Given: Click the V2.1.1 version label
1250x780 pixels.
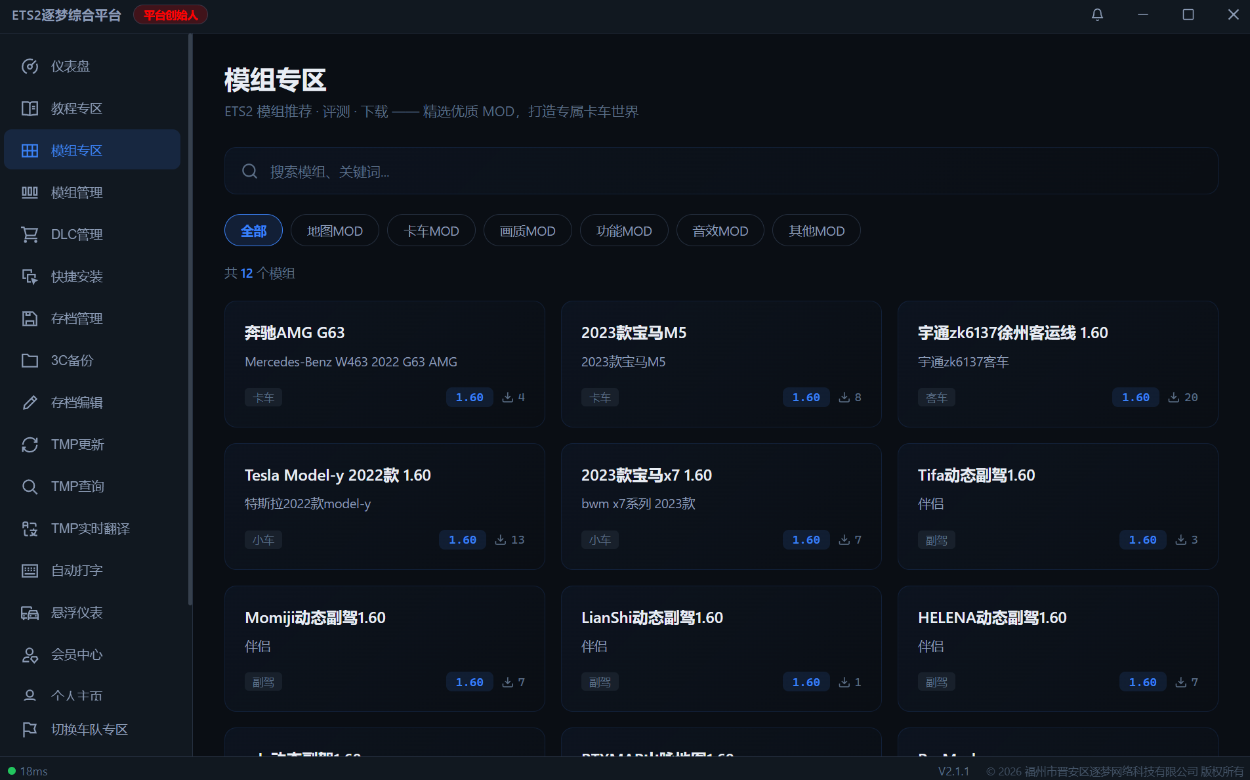Looking at the screenshot, I should click(953, 771).
